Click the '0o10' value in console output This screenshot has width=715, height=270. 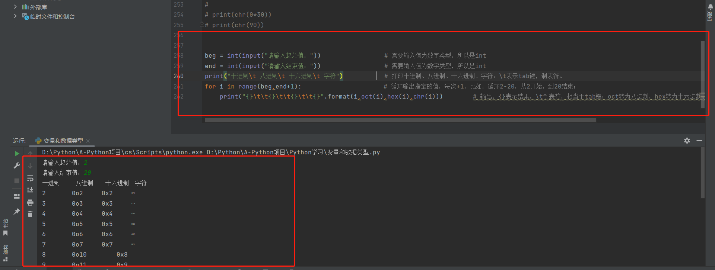[79, 254]
